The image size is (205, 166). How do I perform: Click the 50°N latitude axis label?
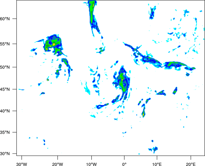(5, 67)
